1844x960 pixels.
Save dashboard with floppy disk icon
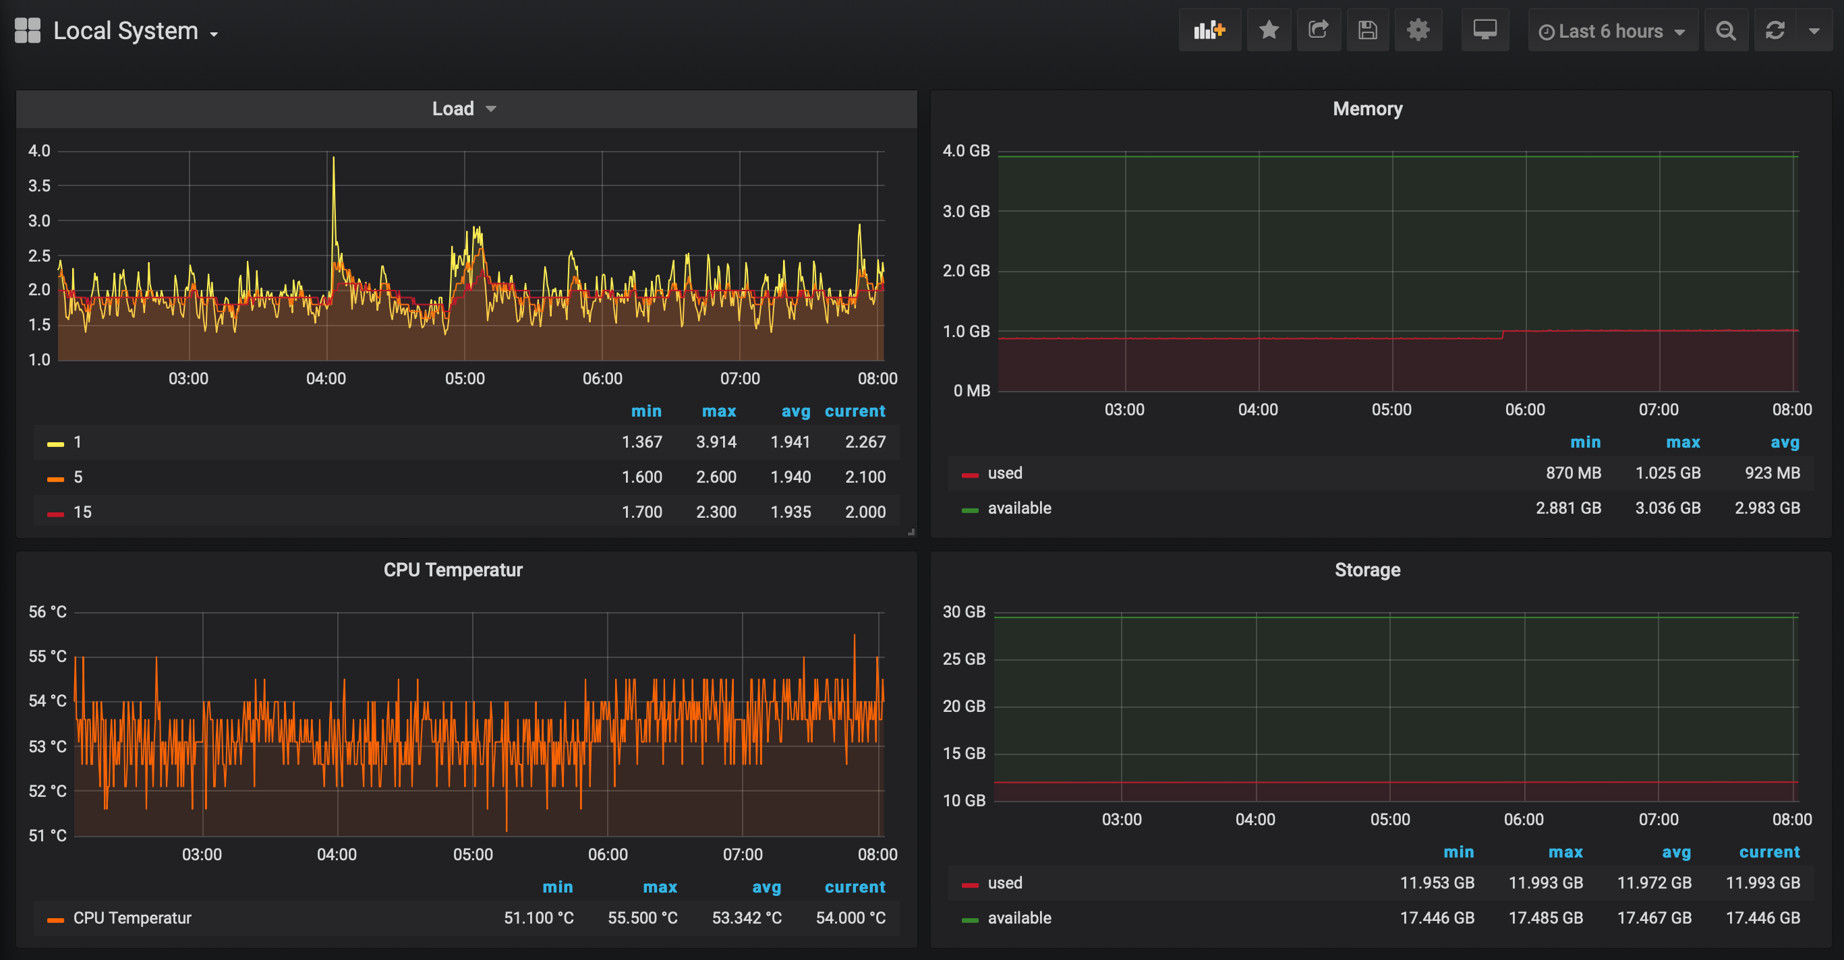click(1367, 30)
